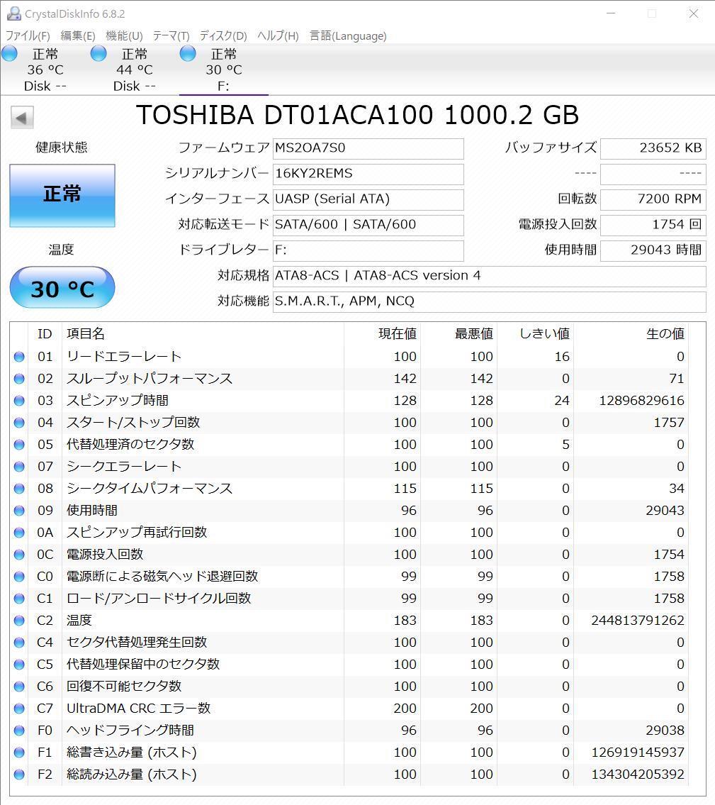Click status orb for ID 04 row

pyautogui.click(x=20, y=423)
